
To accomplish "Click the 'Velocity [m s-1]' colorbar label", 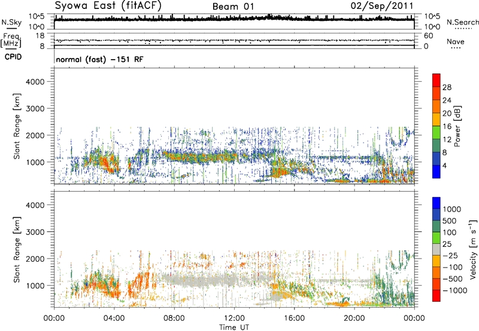I will pyautogui.click(x=473, y=249).
